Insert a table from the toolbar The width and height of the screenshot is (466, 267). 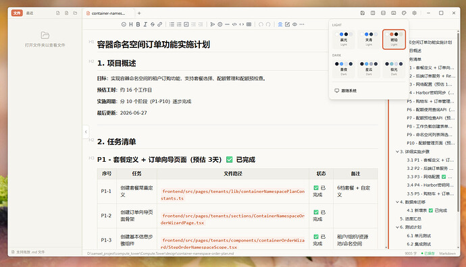click(249, 24)
